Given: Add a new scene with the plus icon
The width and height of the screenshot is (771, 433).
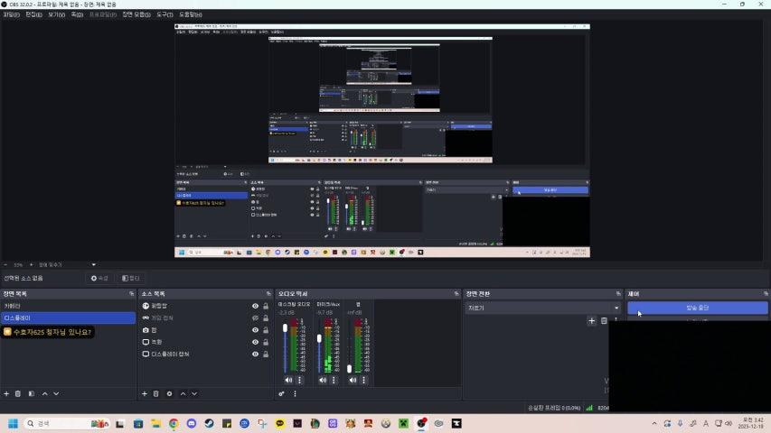Looking at the screenshot, I should pyautogui.click(x=6, y=393).
